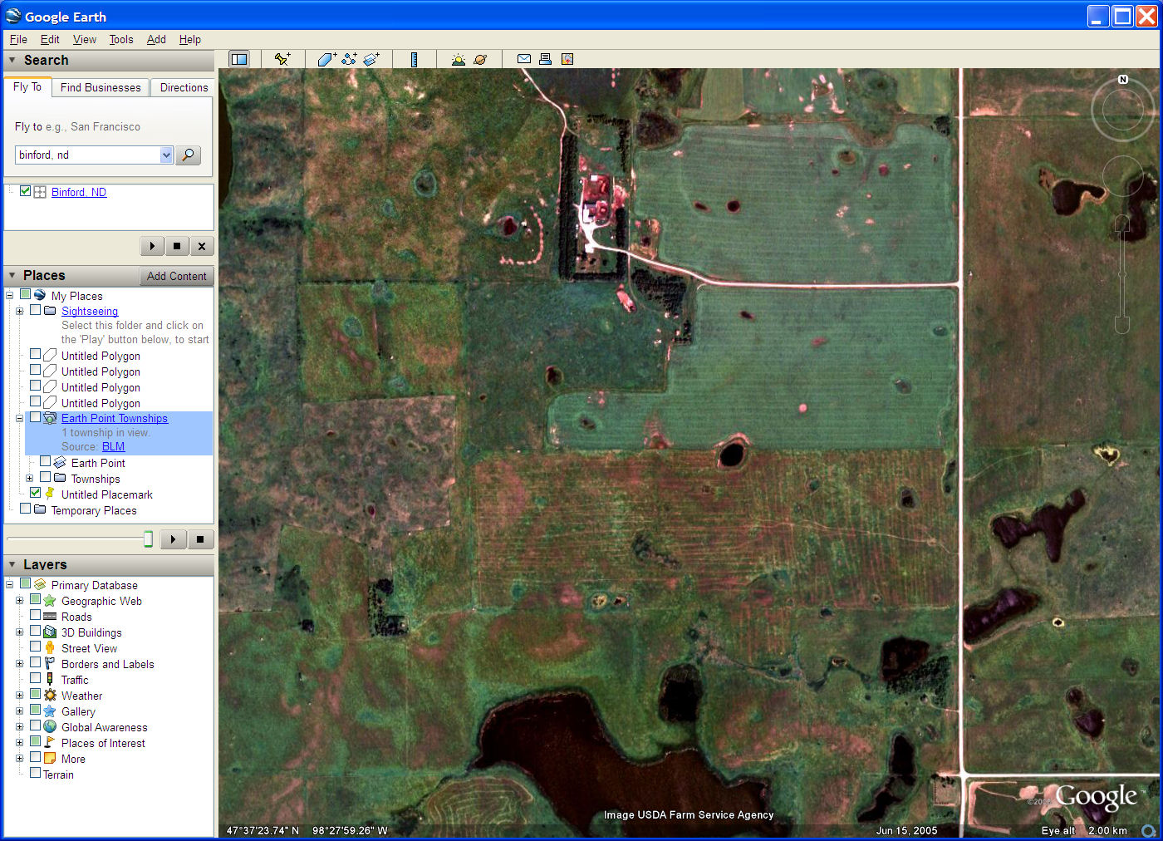Click into the Fly To search field
Image resolution: width=1163 pixels, height=841 pixels.
87,155
